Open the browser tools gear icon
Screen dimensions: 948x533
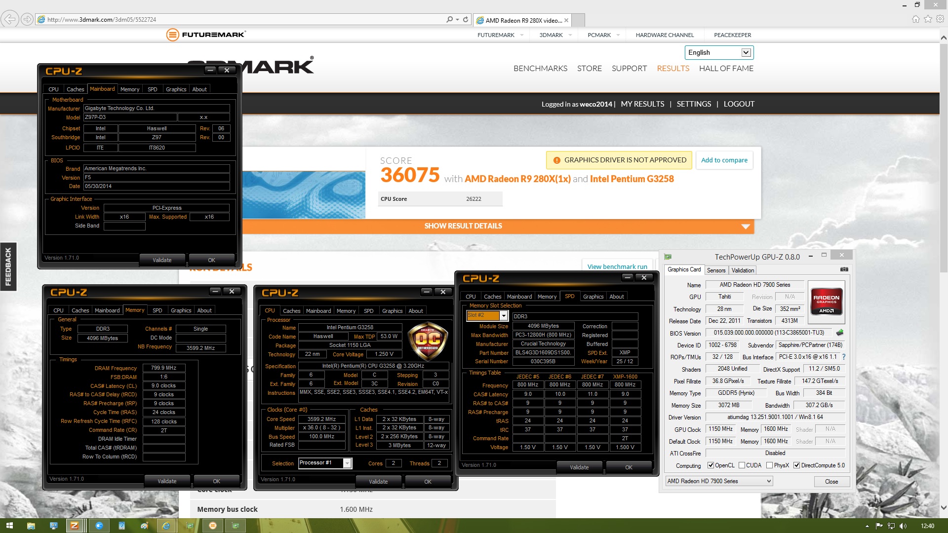[940, 19]
